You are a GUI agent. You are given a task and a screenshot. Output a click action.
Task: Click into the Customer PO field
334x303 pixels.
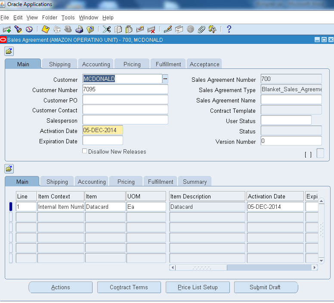point(125,99)
